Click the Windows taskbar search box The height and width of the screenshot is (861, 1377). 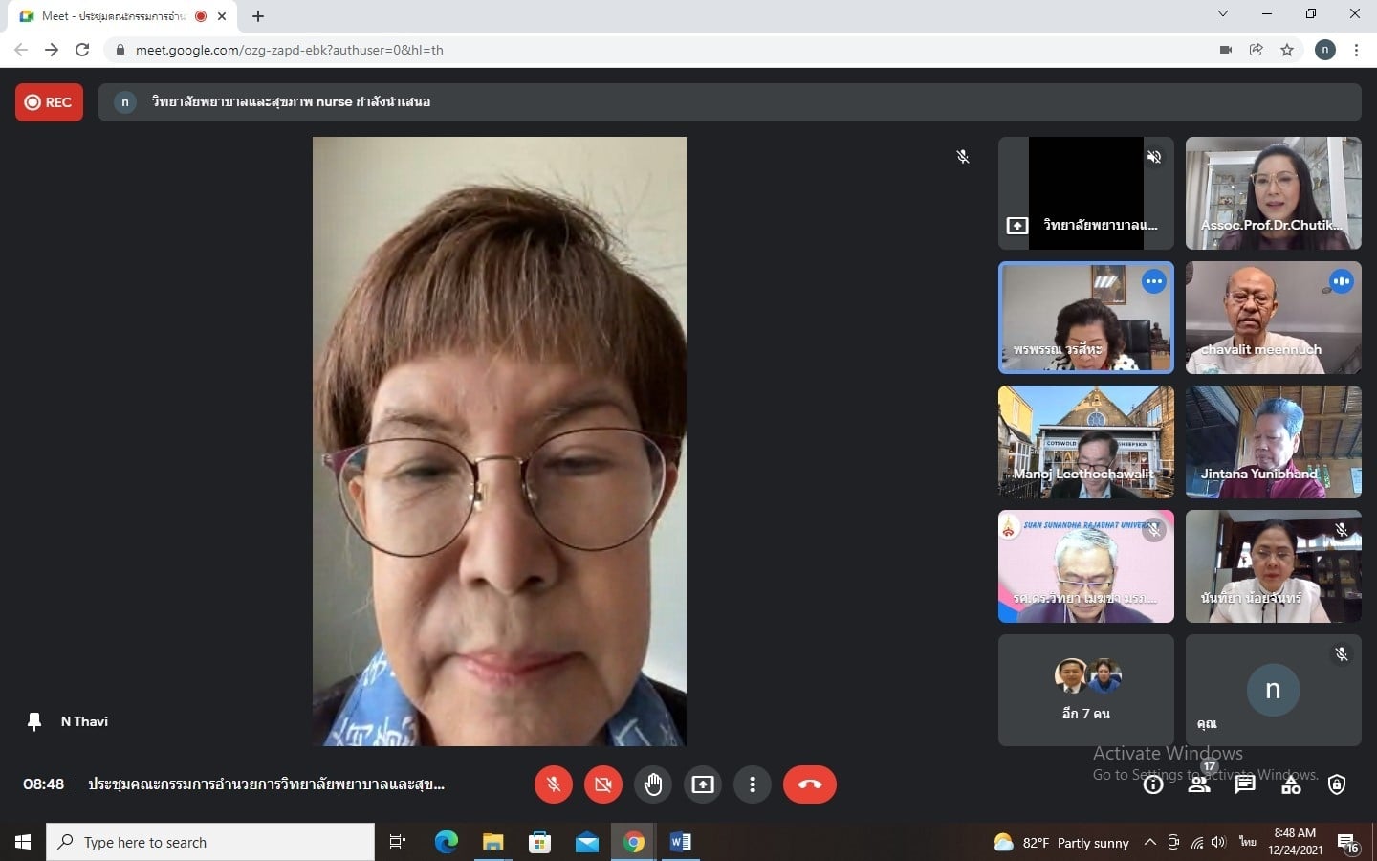(x=210, y=842)
